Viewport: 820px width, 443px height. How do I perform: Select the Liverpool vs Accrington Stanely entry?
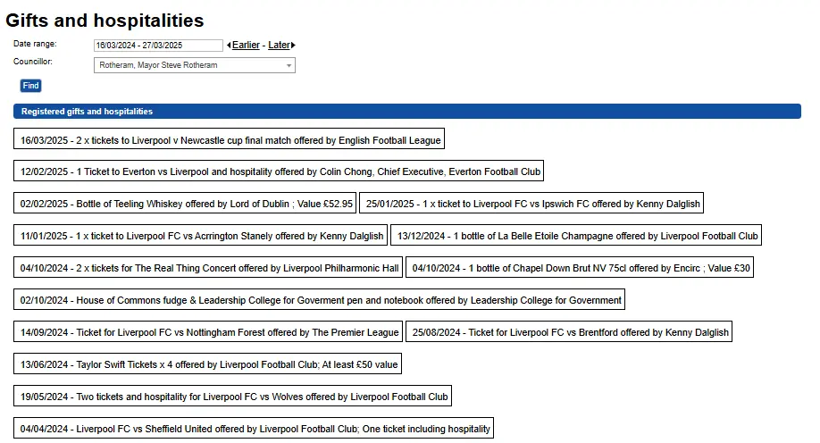coord(201,237)
